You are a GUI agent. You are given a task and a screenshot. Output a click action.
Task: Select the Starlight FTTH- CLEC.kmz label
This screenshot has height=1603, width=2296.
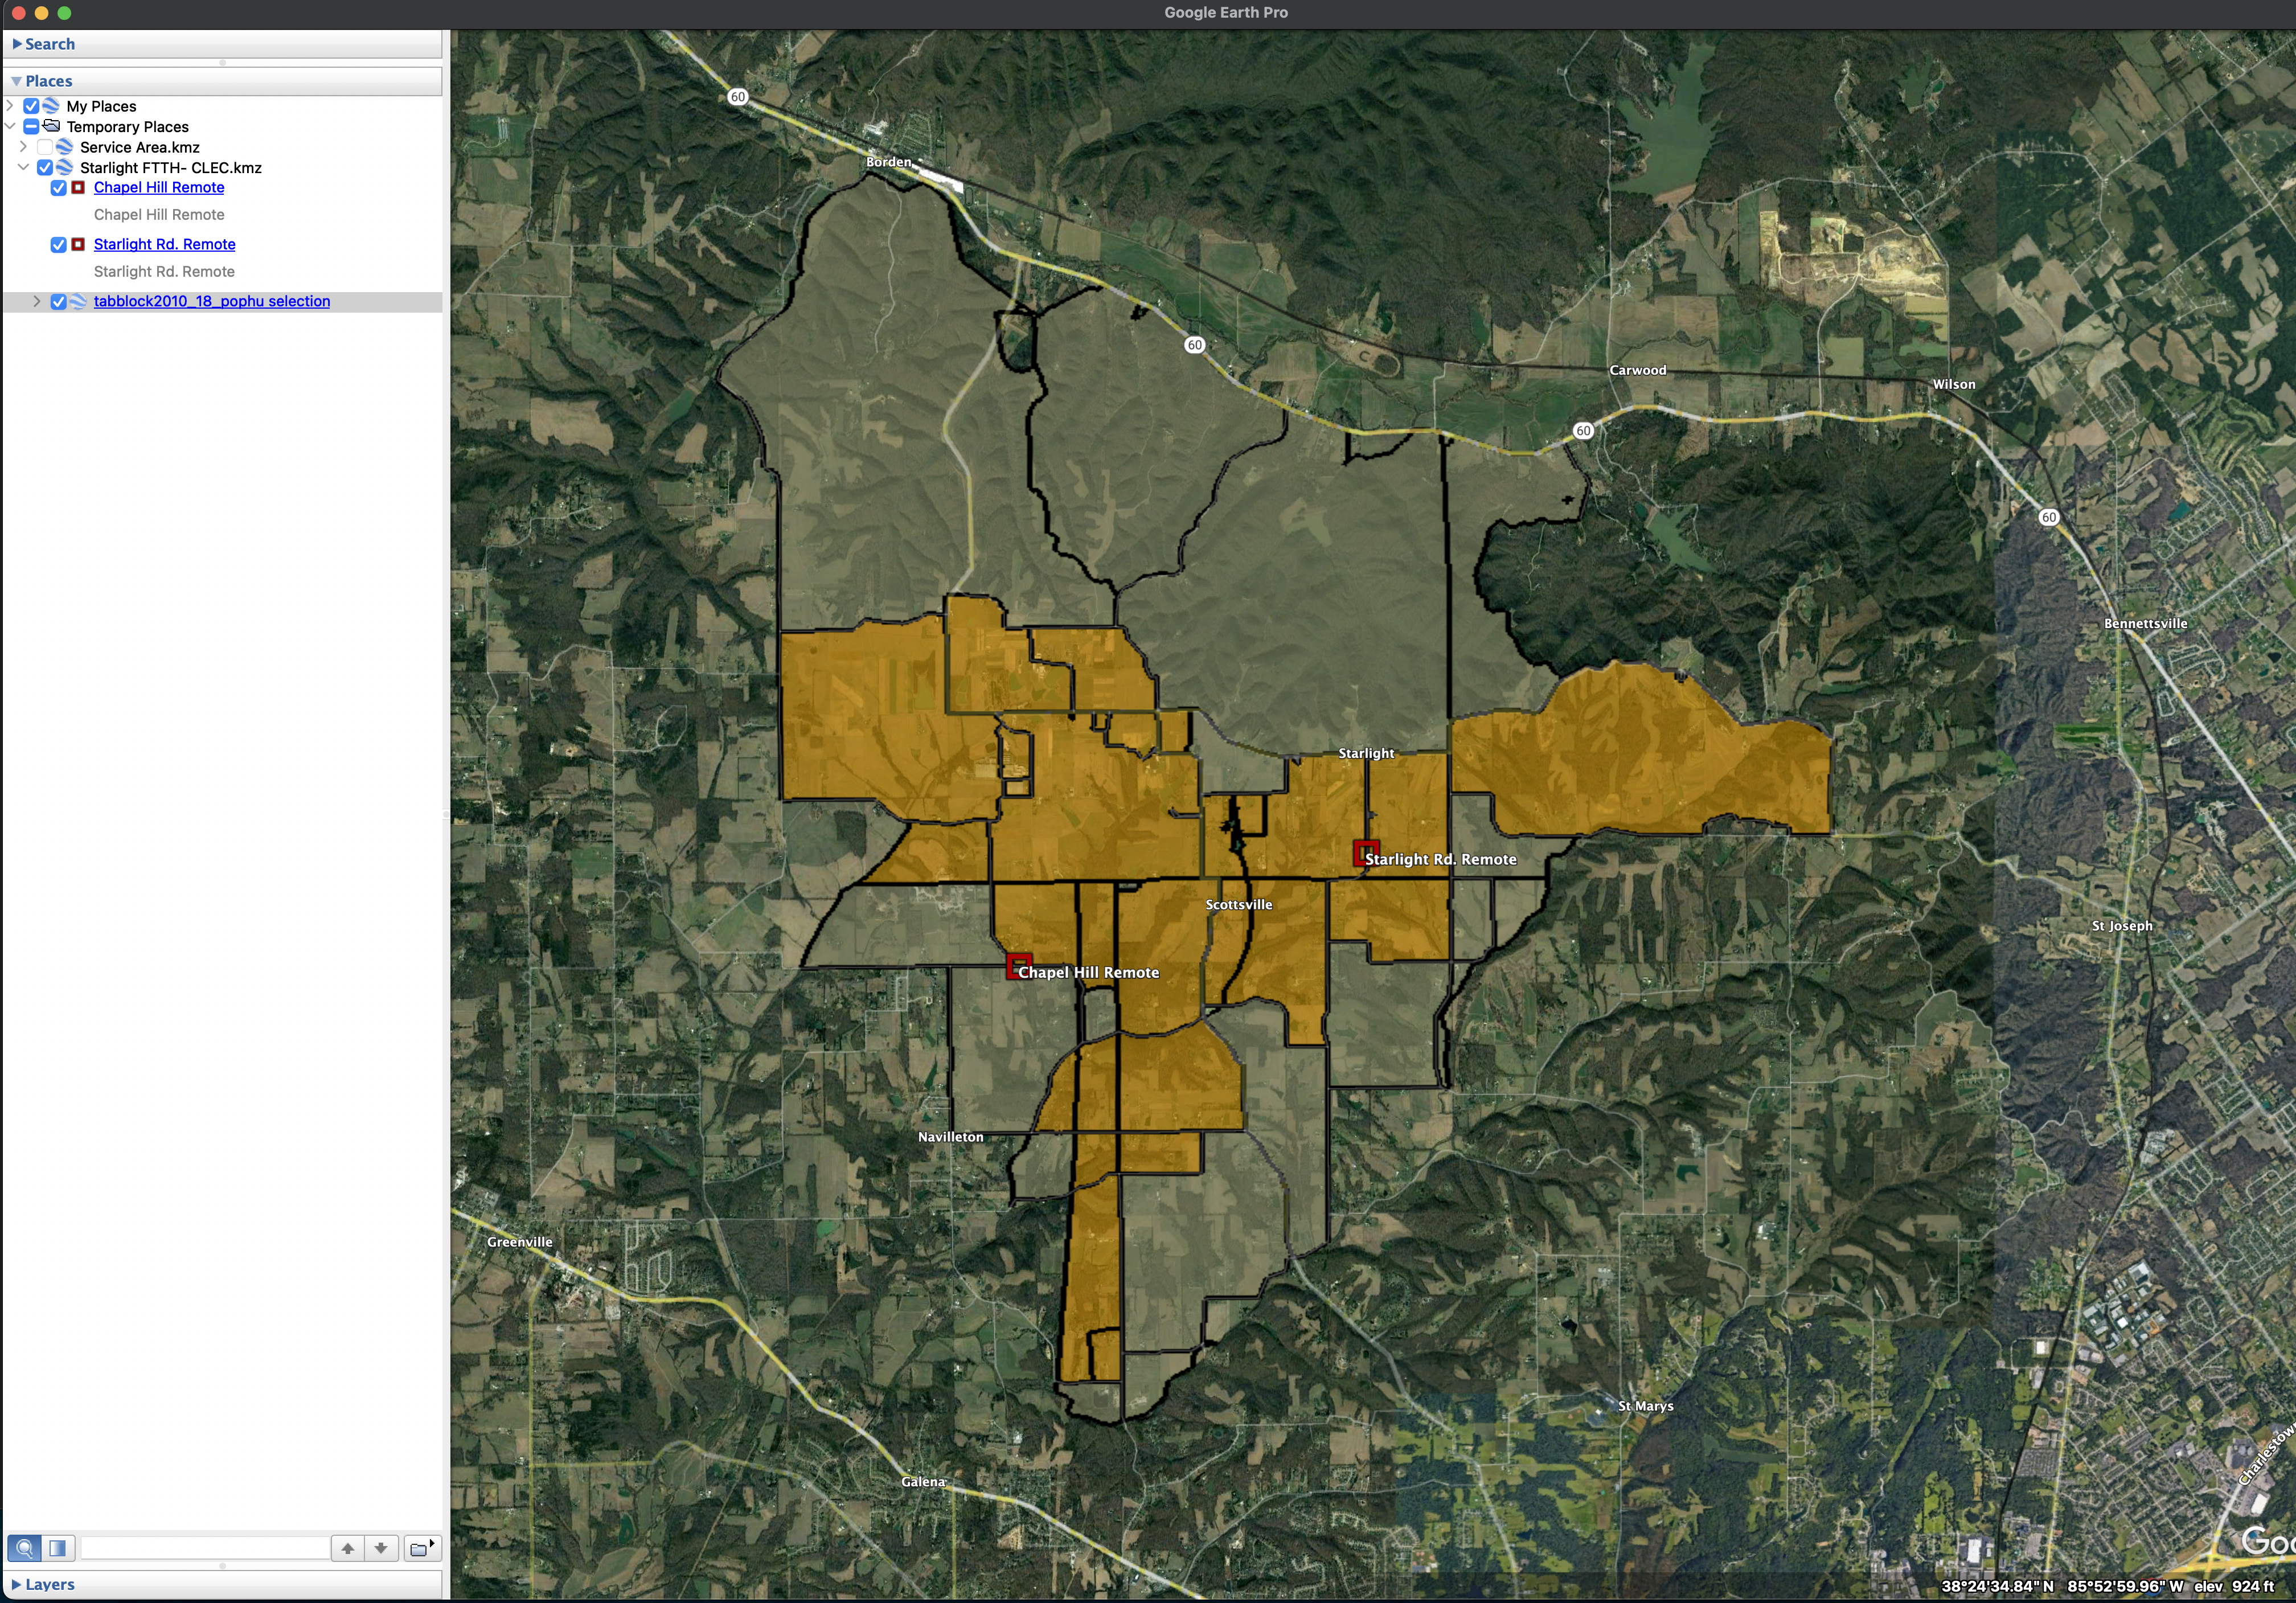[x=171, y=168]
